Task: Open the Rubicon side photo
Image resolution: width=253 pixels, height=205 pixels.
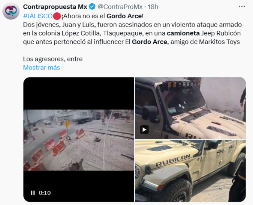Action: click(x=190, y=171)
